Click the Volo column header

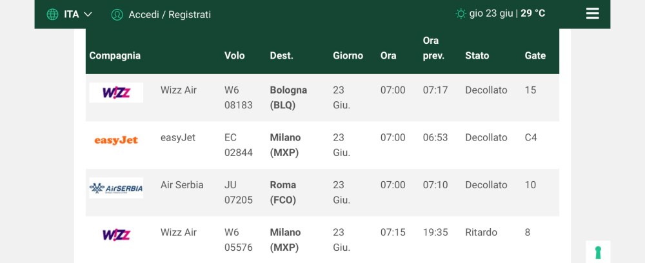234,55
